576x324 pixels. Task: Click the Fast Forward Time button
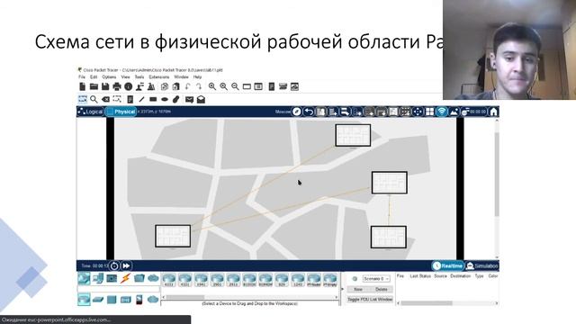[126, 265]
